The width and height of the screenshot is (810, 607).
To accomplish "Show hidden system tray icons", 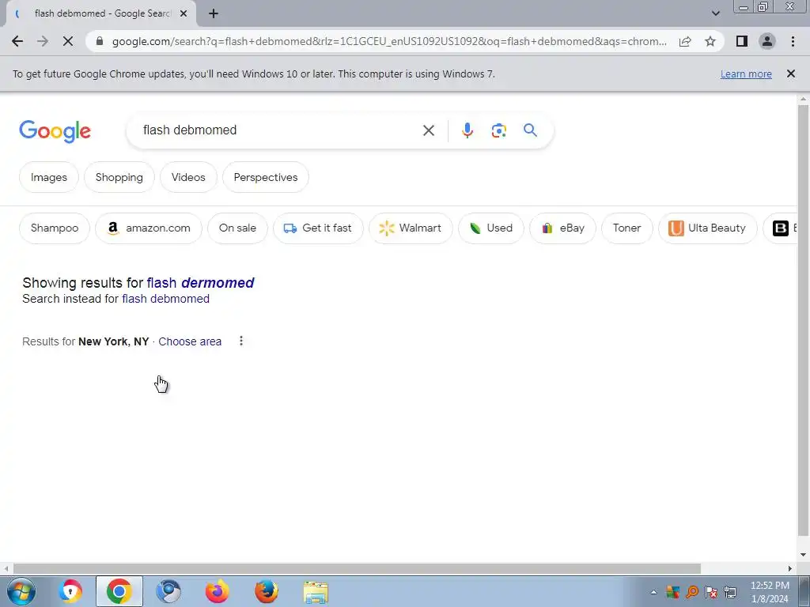I will pyautogui.click(x=653, y=592).
